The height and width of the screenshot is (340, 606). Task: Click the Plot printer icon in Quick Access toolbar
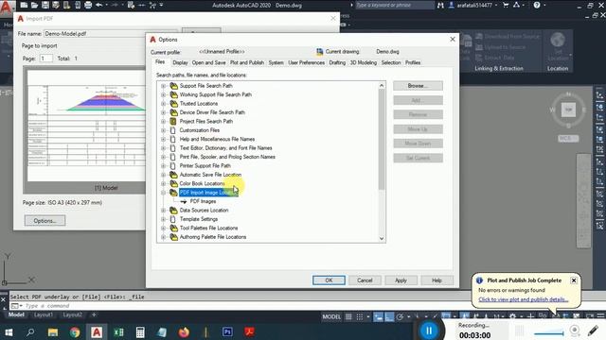click(88, 5)
